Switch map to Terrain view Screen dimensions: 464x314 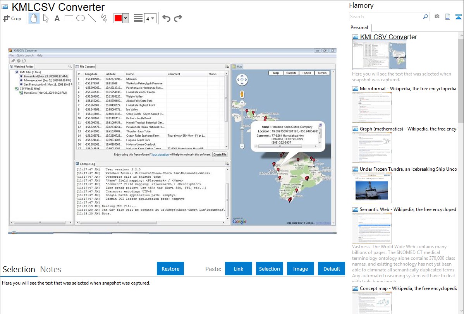pos(322,73)
